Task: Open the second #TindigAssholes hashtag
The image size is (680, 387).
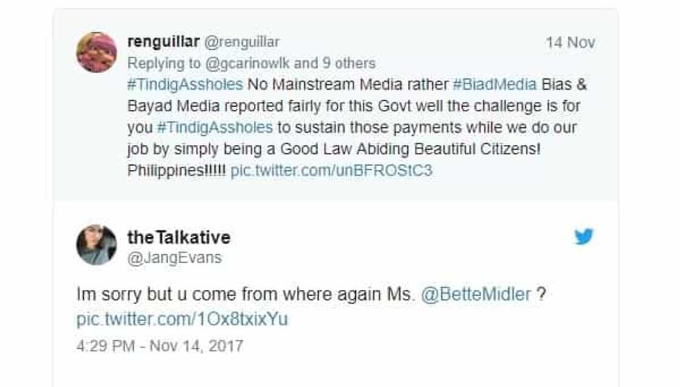Action: click(x=214, y=128)
